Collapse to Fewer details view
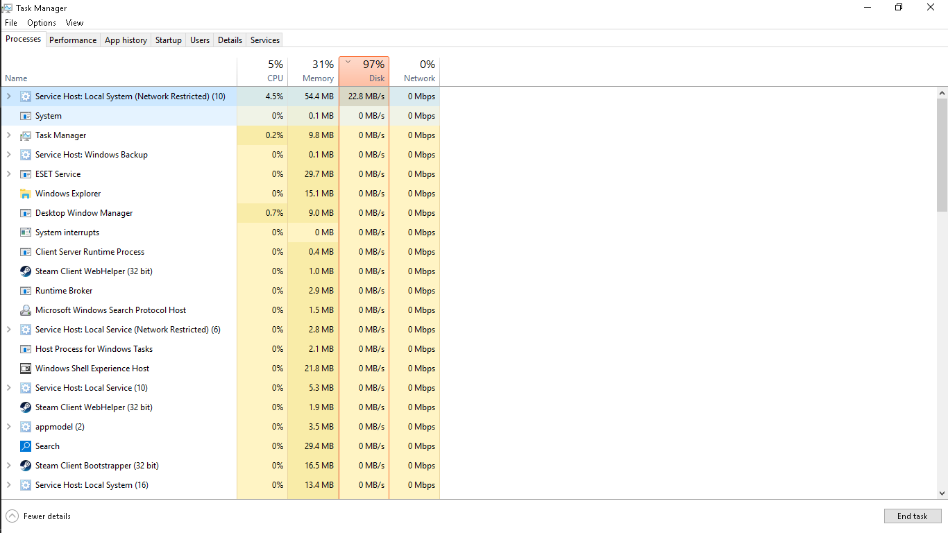Viewport: 948px width, 533px height. [38, 516]
